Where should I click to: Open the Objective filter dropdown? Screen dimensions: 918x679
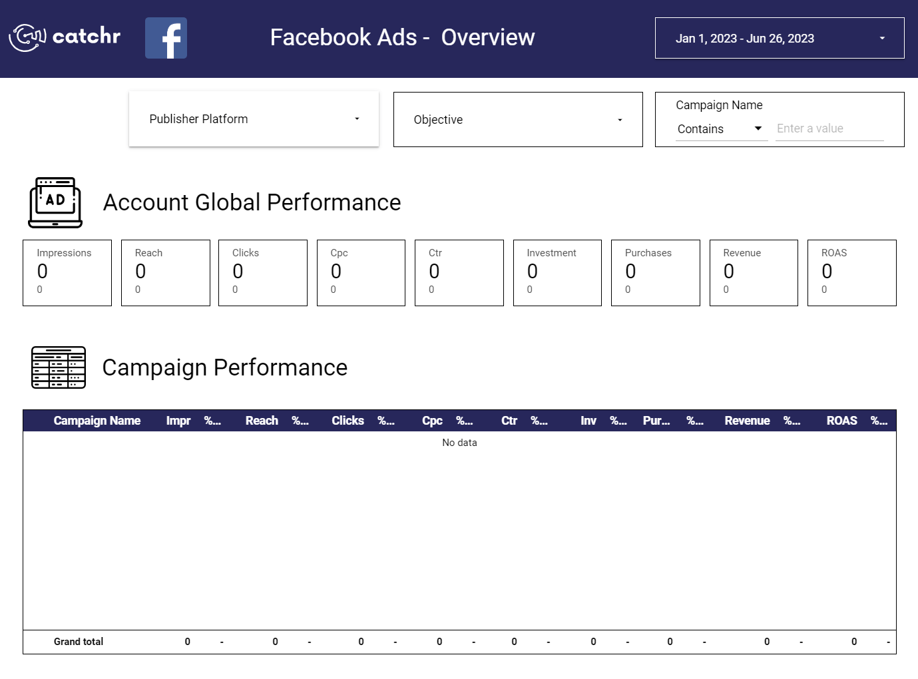point(518,120)
